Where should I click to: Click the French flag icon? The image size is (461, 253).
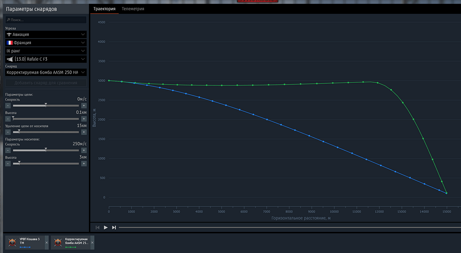(9, 43)
